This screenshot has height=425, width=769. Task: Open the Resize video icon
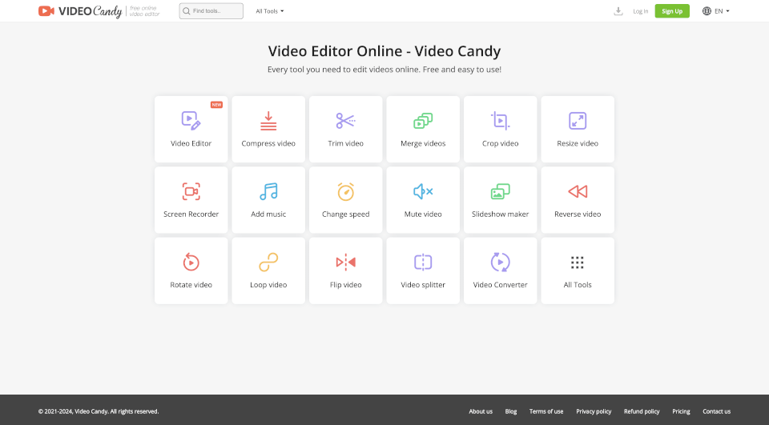(x=578, y=121)
